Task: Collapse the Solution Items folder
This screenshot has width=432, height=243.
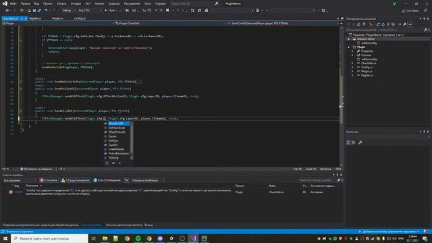Action: [x=348, y=39]
